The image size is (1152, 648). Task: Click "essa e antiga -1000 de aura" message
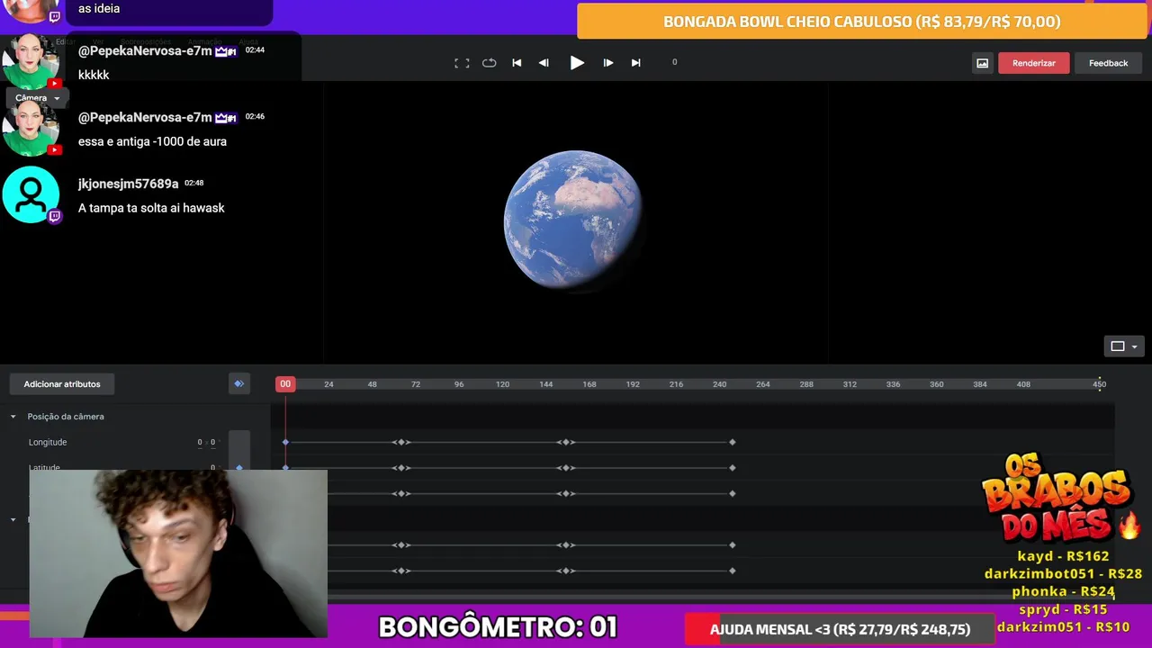(152, 141)
